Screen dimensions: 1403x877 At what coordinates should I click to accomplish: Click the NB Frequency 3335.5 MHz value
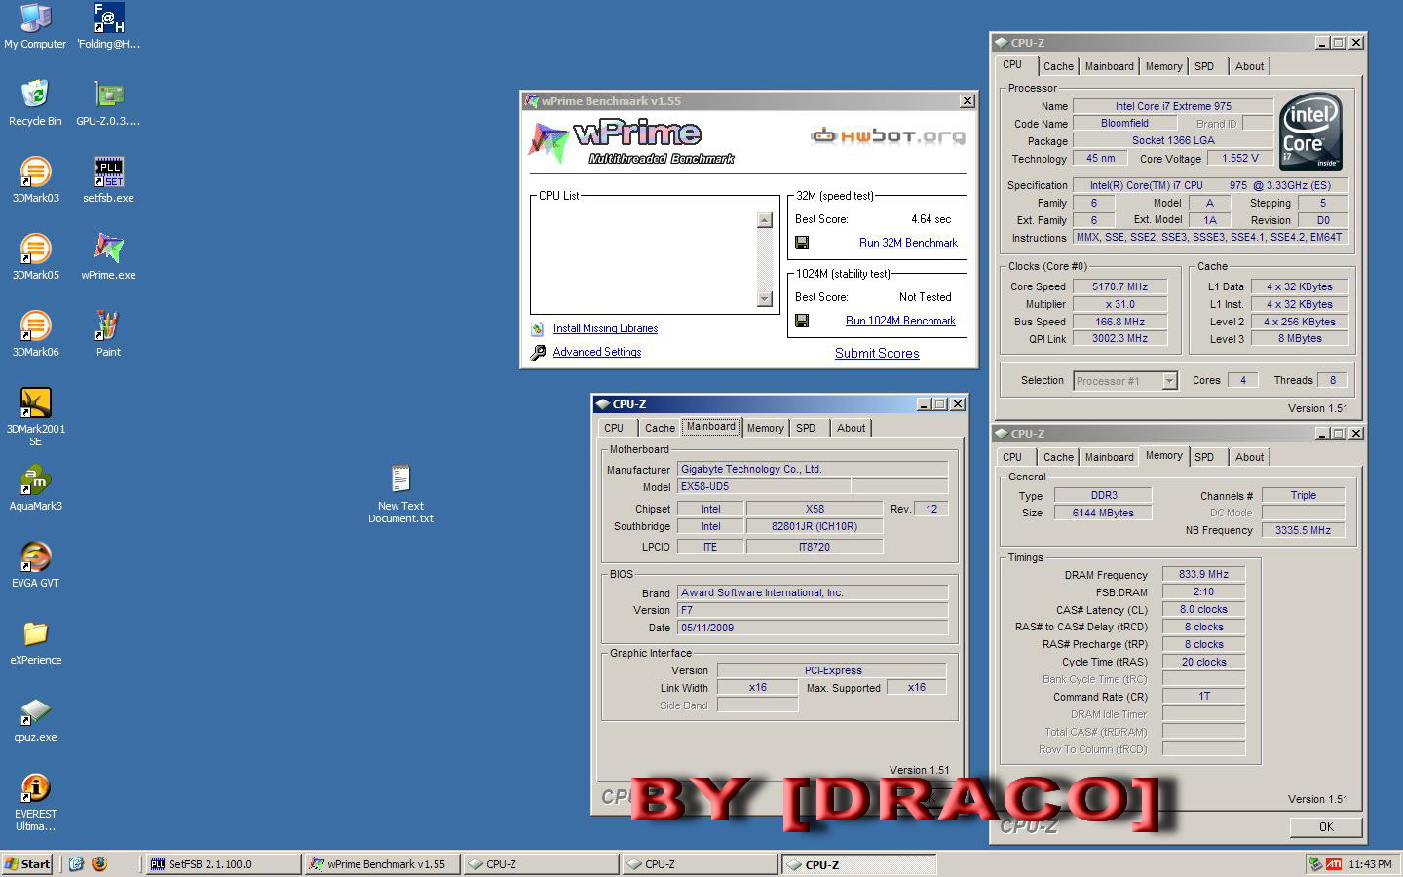click(1304, 530)
